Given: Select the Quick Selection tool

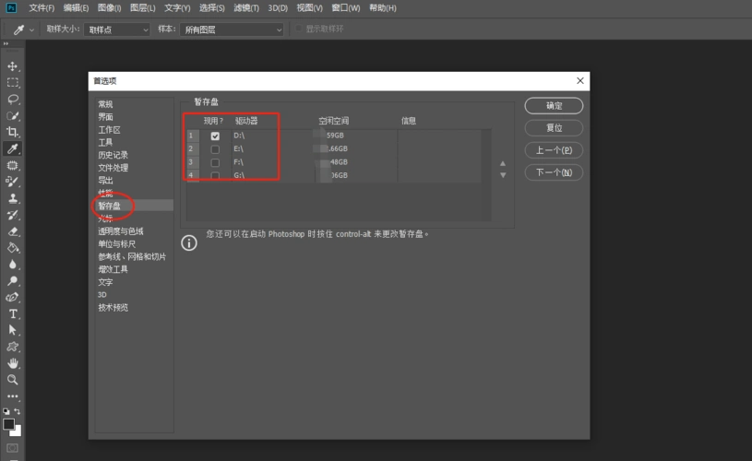Looking at the screenshot, I should click(13, 116).
